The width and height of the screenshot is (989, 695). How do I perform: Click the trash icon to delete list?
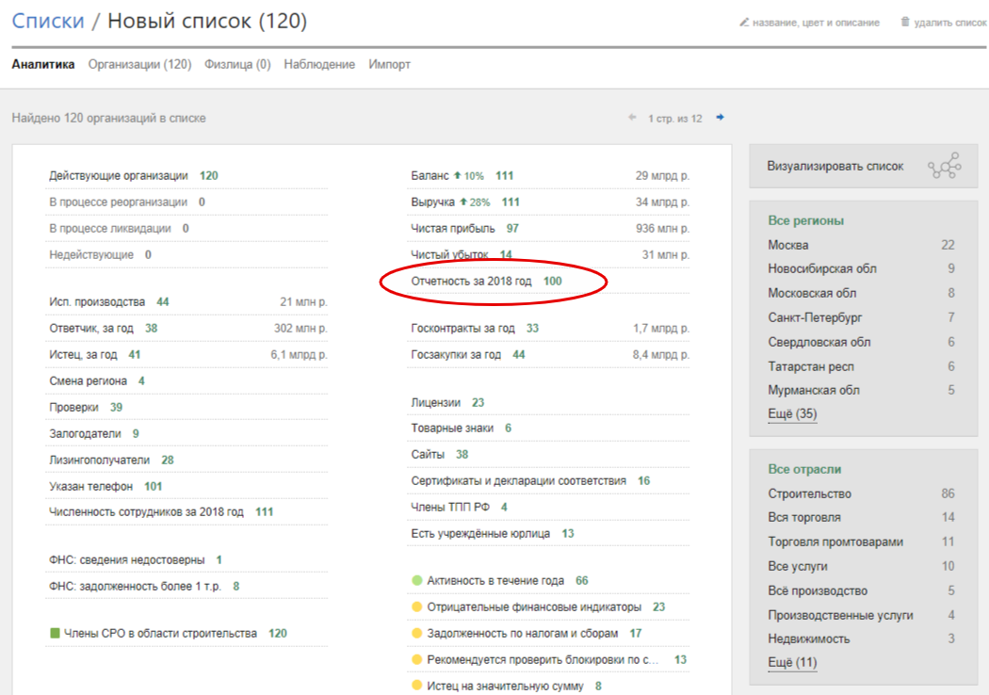[x=905, y=22]
